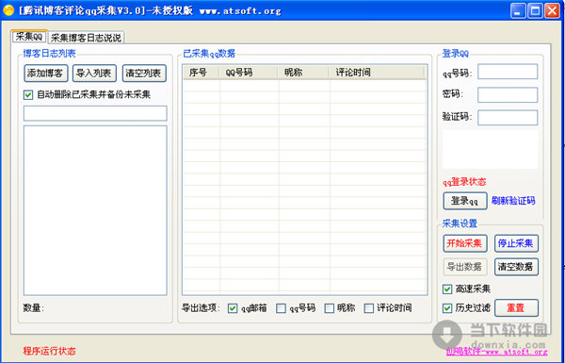Focus the 密码 password field
Viewport: 565px width, 363px height.
[508, 94]
